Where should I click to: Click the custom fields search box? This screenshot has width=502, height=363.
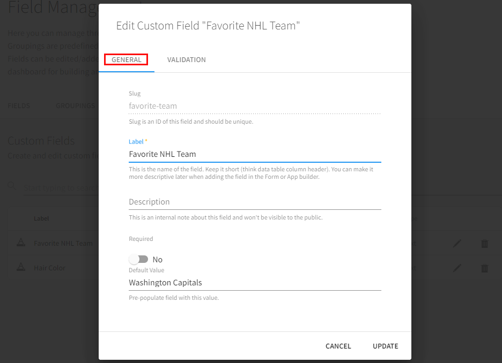[x=59, y=188]
